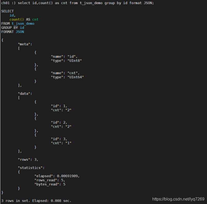Click the "bytes_read": 5 line

pyautogui.click(x=50, y=184)
